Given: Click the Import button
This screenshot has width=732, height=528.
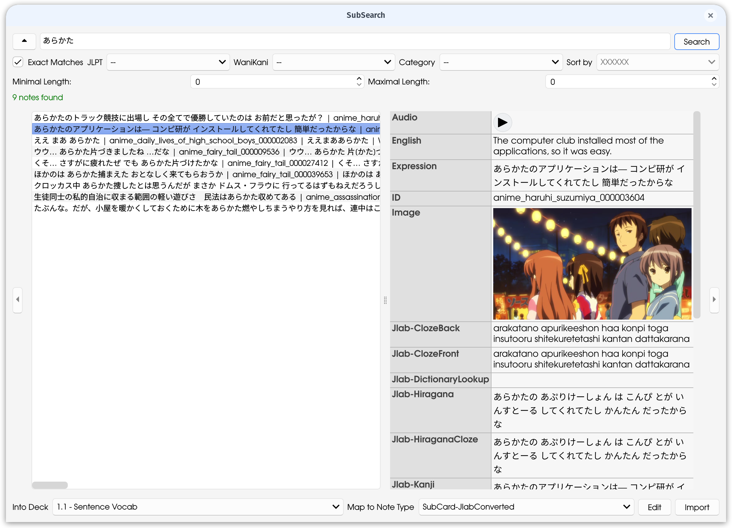Looking at the screenshot, I should coord(697,507).
